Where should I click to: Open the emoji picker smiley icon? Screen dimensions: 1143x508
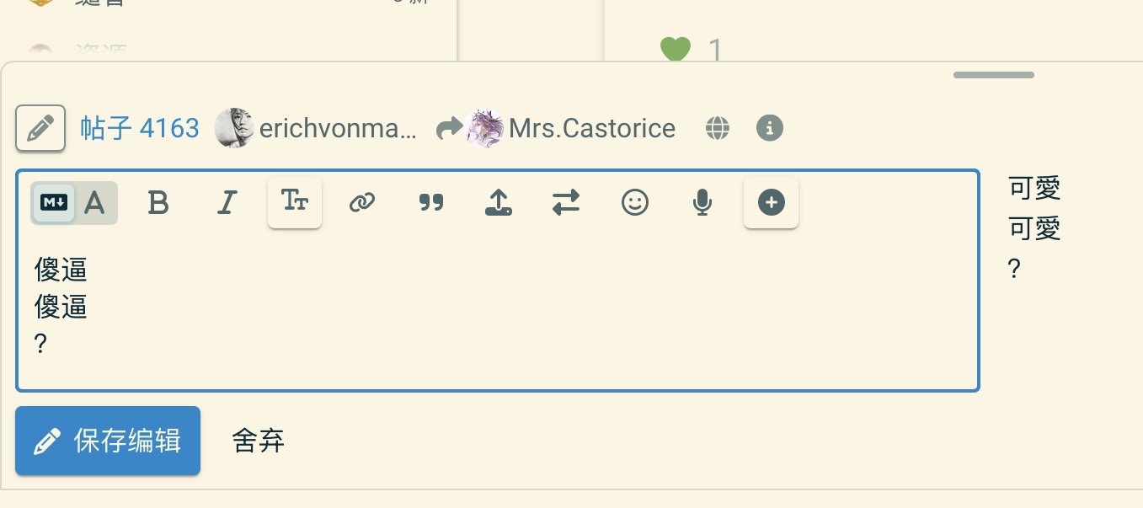pos(635,203)
